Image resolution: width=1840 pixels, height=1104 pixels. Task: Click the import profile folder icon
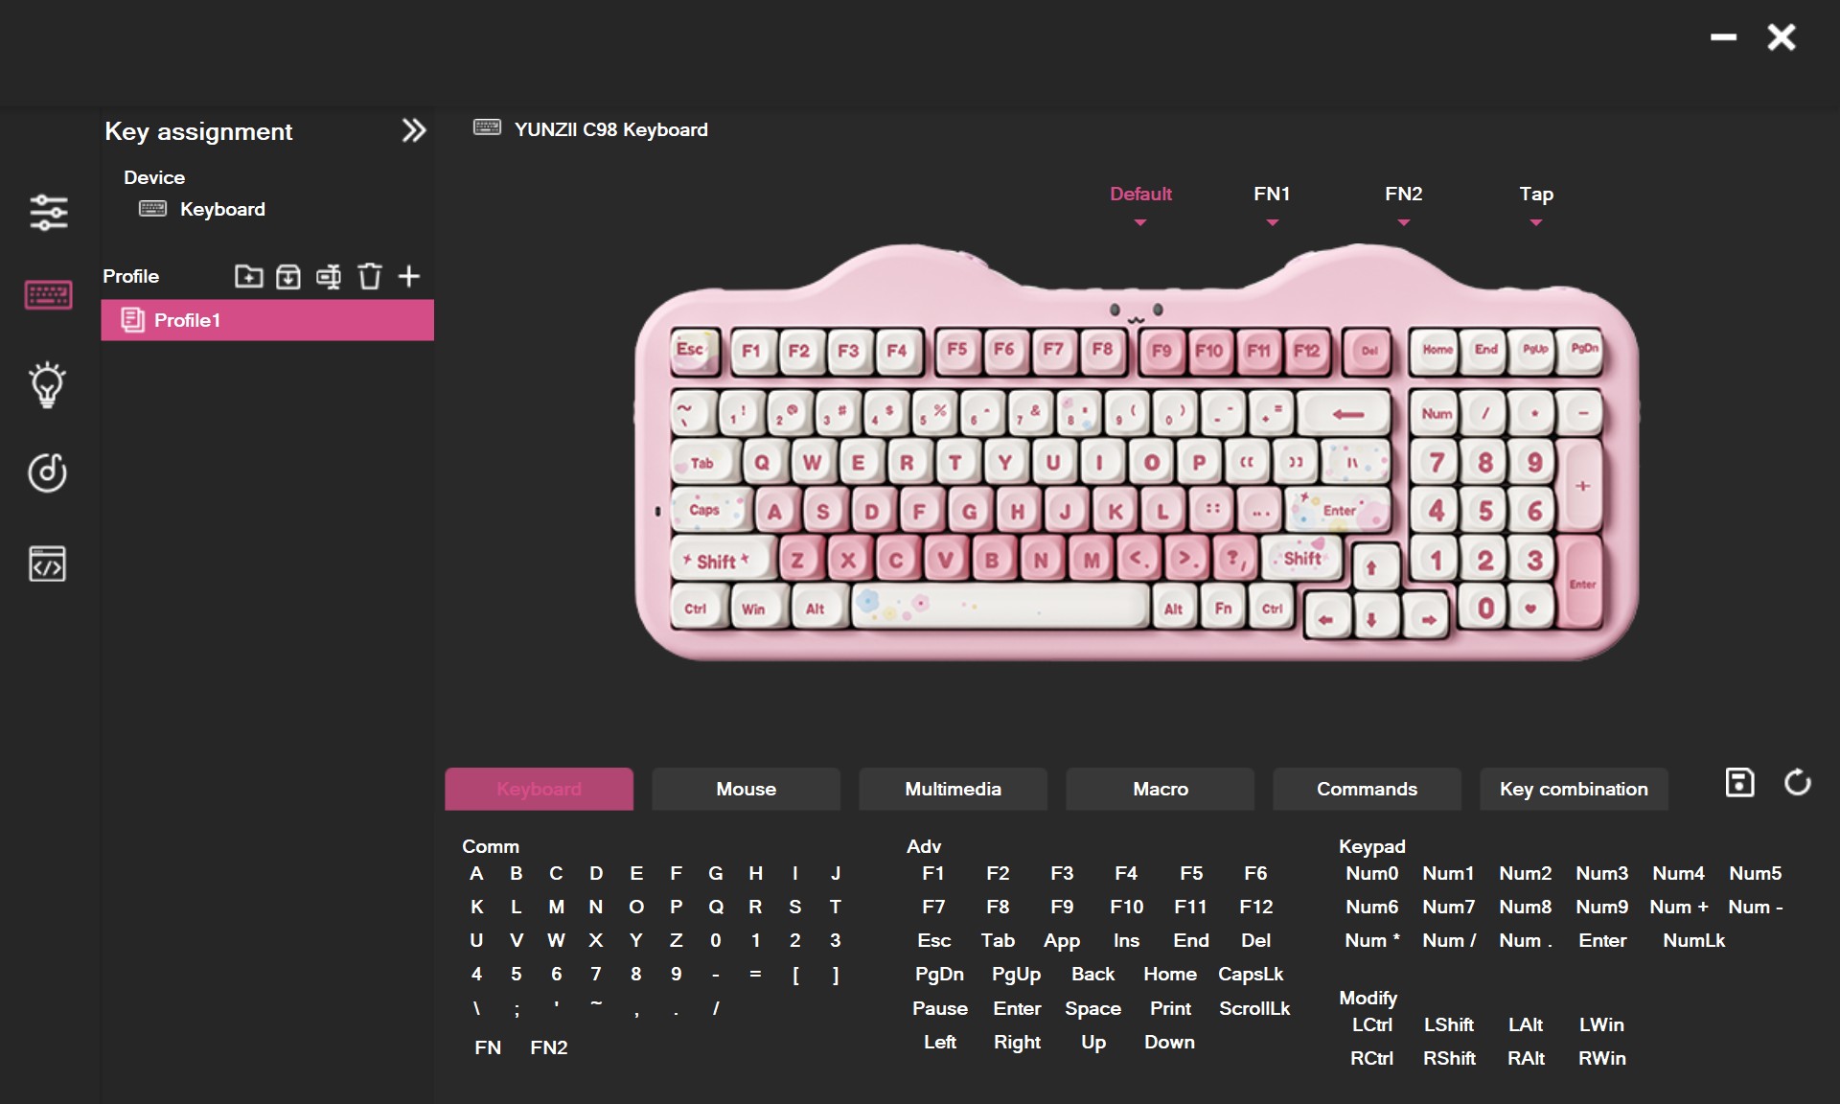point(248,276)
